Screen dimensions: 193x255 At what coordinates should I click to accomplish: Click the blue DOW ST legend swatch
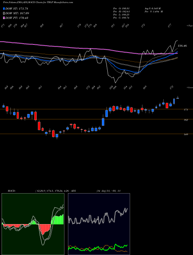[x=4, y=8]
